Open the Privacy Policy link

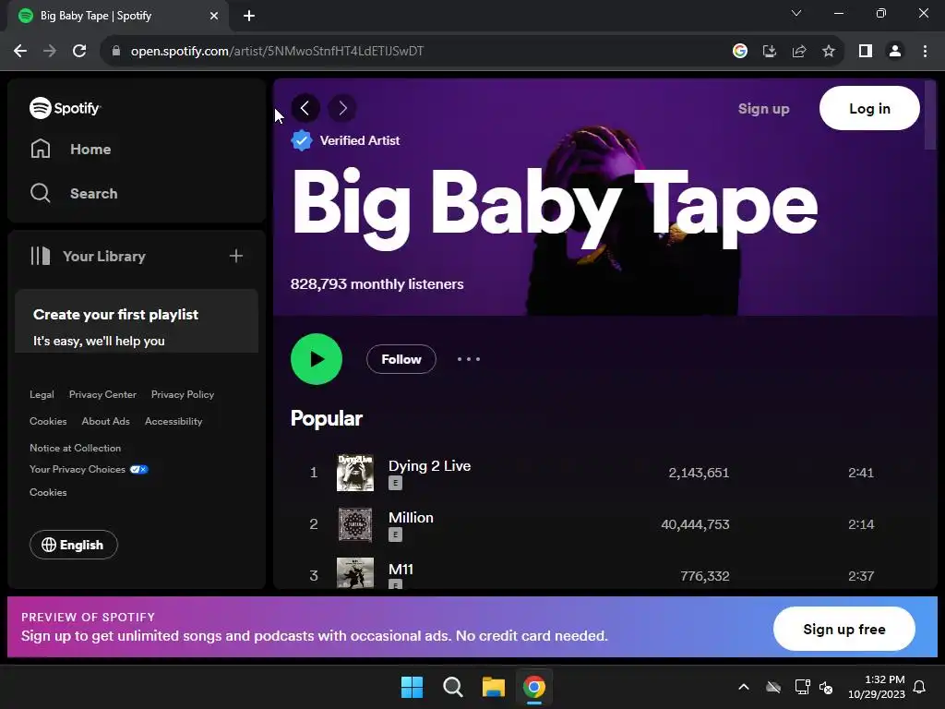point(183,394)
